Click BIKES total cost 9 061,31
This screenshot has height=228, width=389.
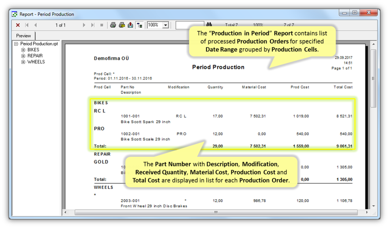pos(344,146)
